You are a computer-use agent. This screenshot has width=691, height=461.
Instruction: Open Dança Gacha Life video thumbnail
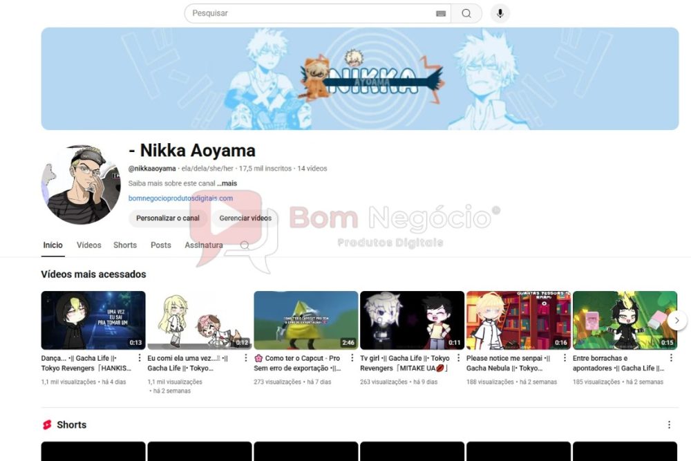point(93,321)
